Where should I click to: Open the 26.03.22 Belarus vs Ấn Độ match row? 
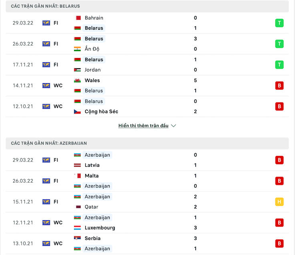[147, 44]
